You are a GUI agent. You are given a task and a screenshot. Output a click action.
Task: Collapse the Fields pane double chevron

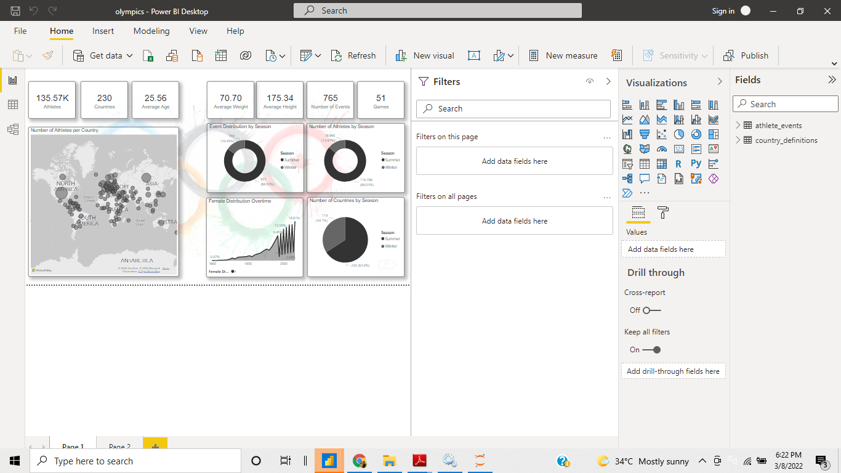tap(832, 79)
